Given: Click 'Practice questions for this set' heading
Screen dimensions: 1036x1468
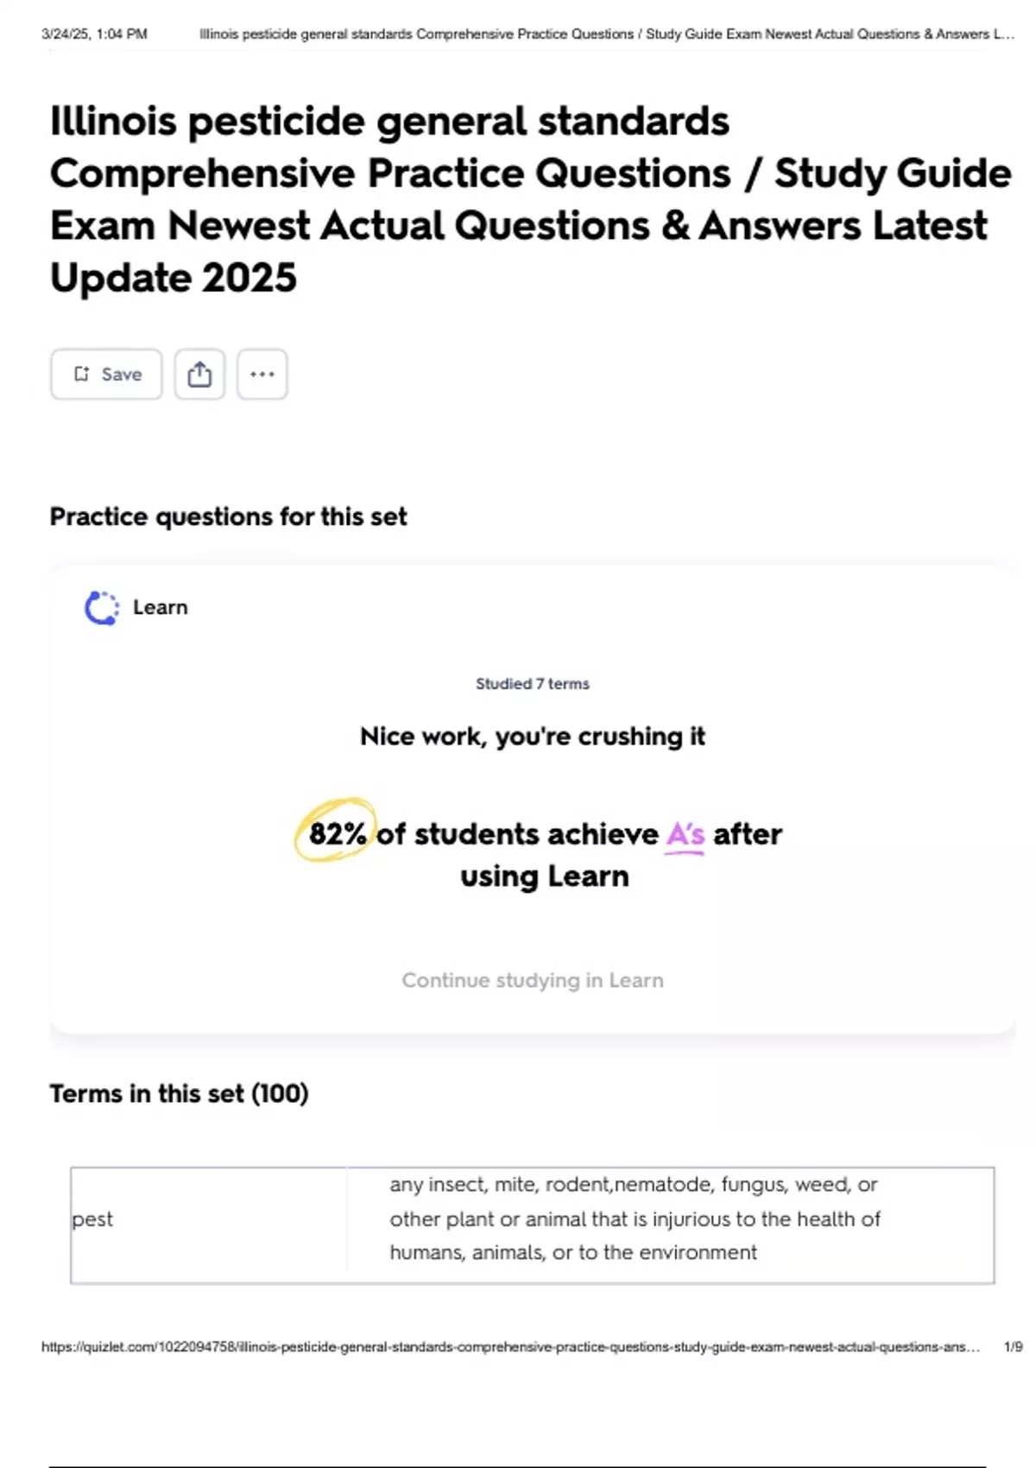Looking at the screenshot, I should (228, 516).
